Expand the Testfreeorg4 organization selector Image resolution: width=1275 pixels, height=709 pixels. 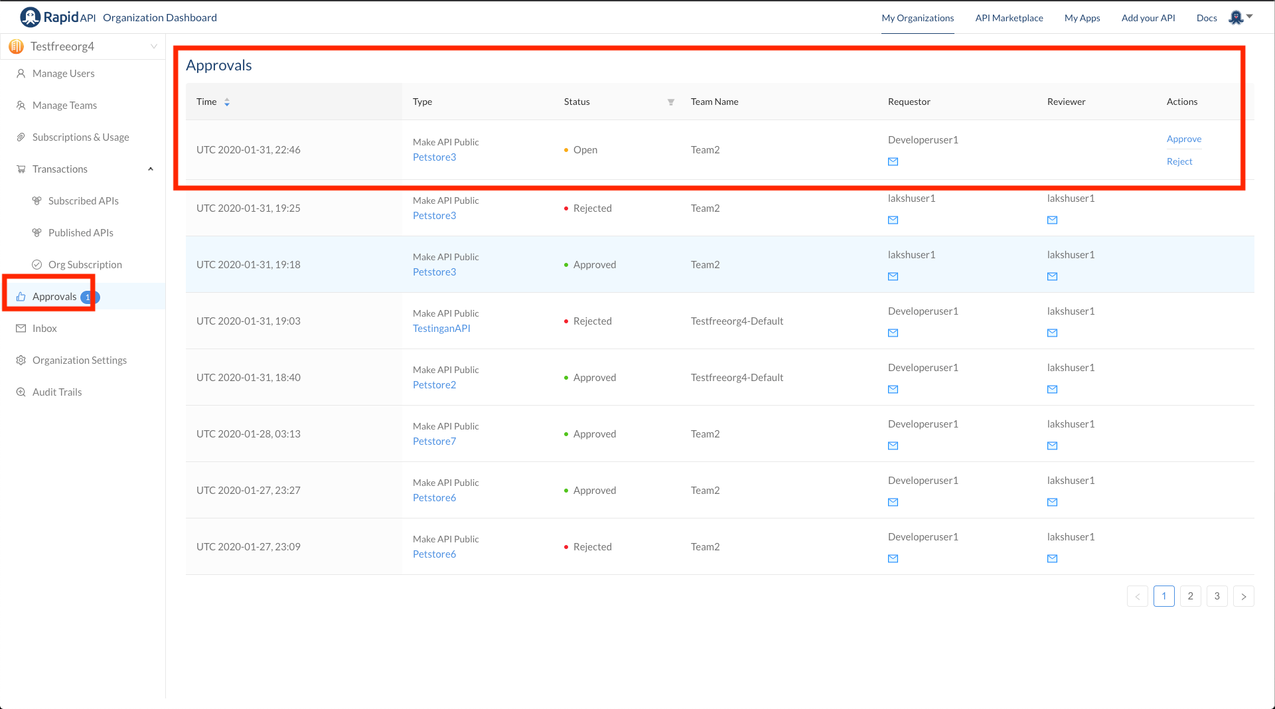pos(154,46)
